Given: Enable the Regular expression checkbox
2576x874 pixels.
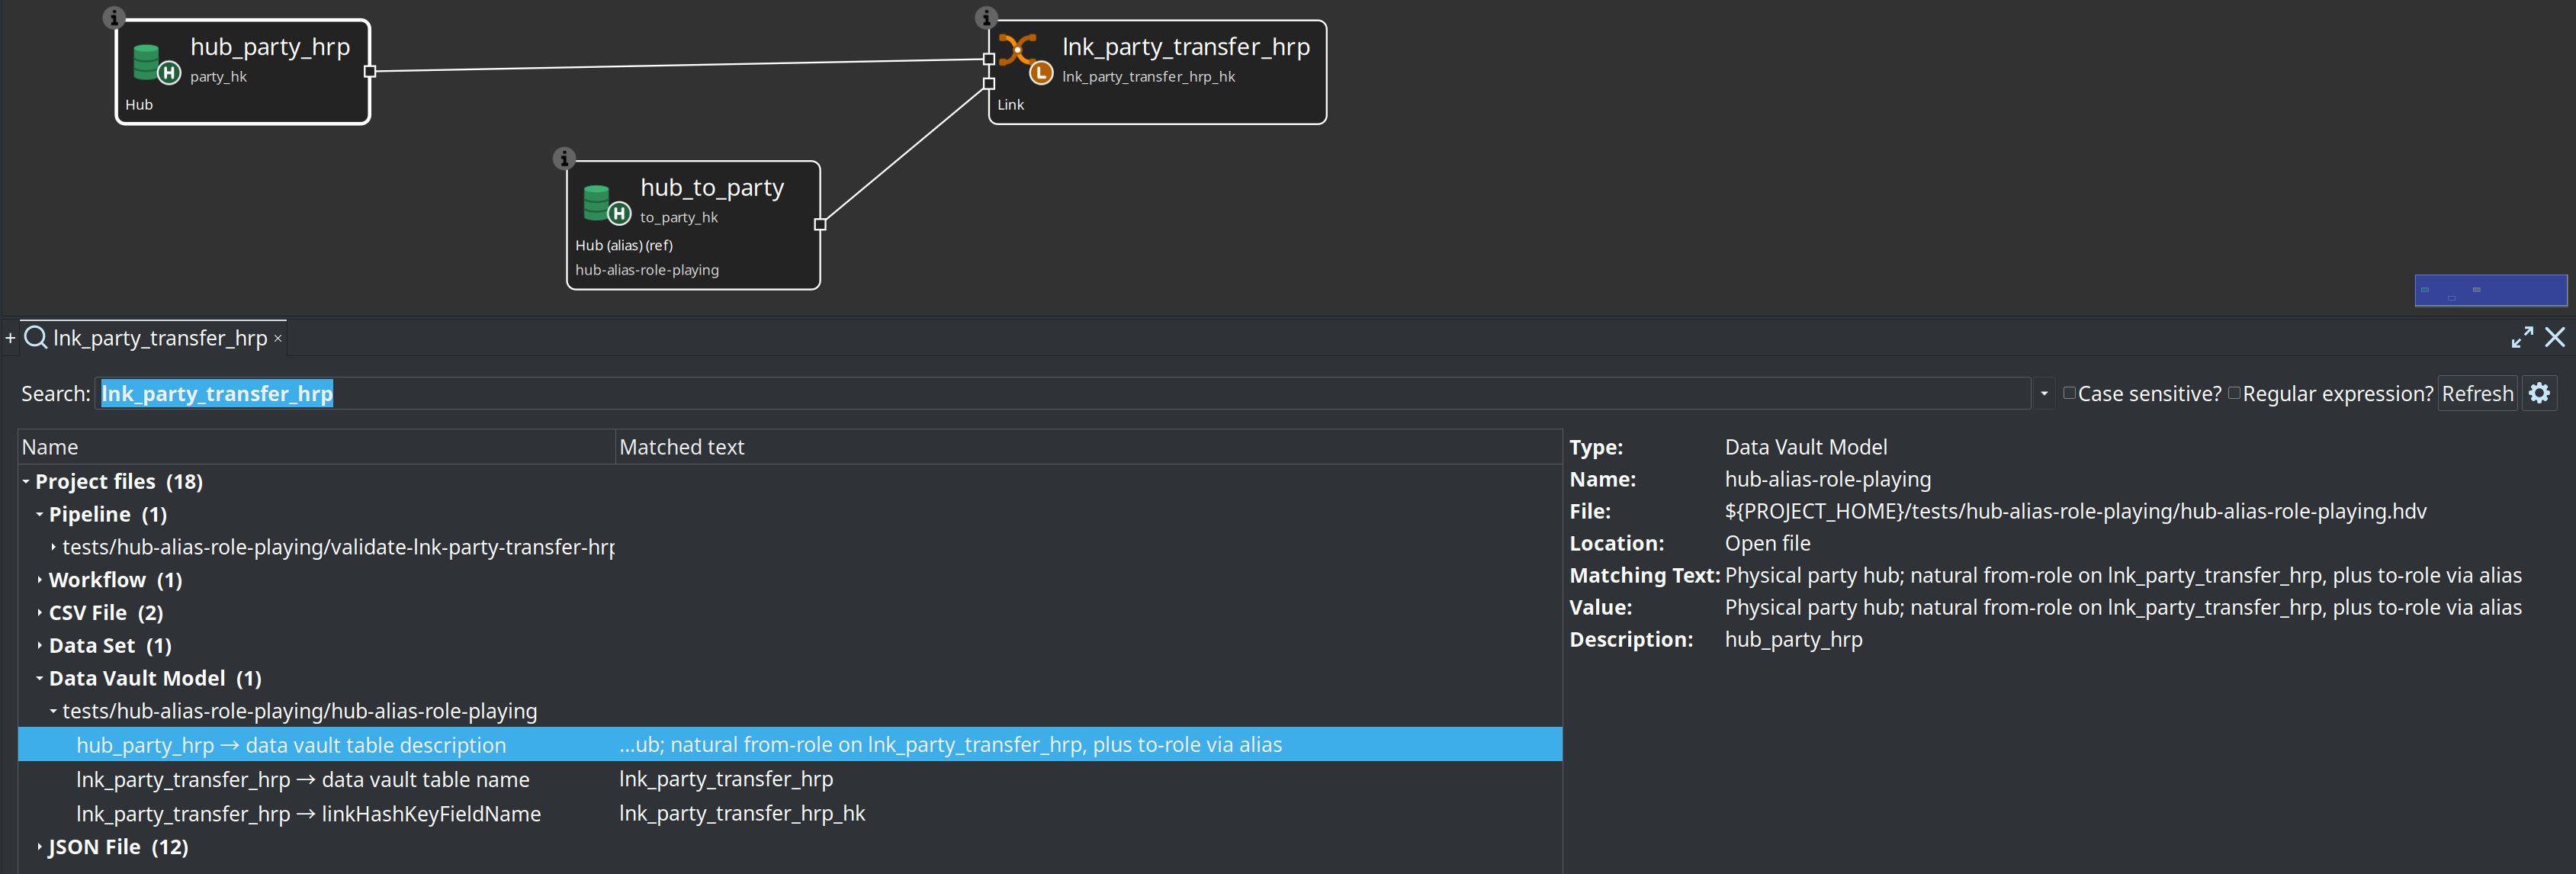Looking at the screenshot, I should point(2234,393).
